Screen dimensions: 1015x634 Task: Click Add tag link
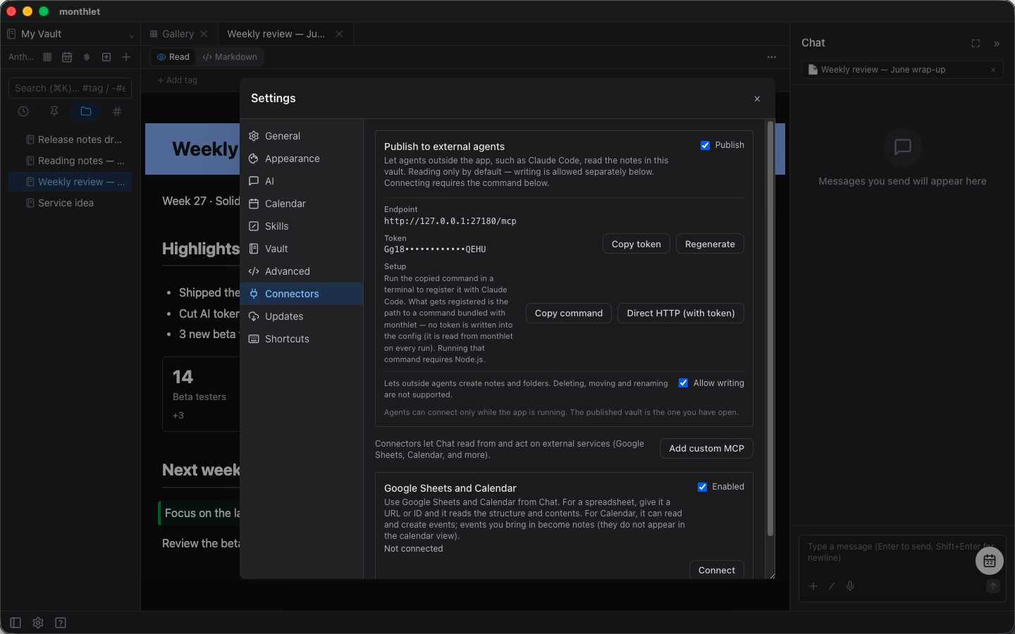point(178,80)
